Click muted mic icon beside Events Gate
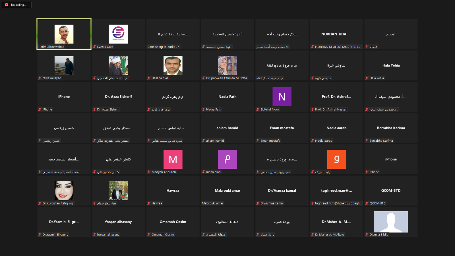The width and height of the screenshot is (455, 256). [x=94, y=47]
